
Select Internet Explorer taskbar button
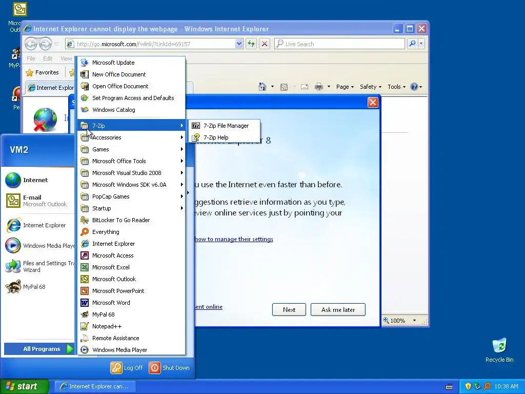point(95,386)
